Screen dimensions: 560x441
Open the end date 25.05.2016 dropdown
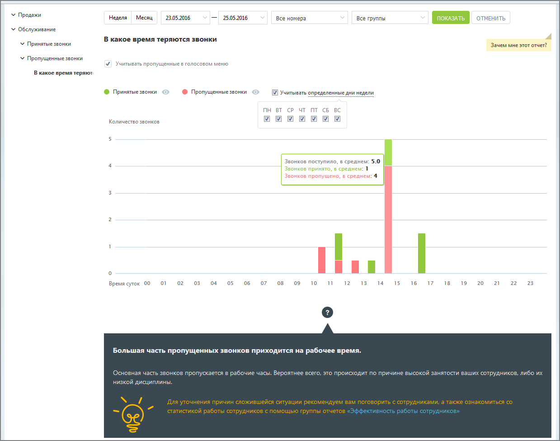click(243, 18)
